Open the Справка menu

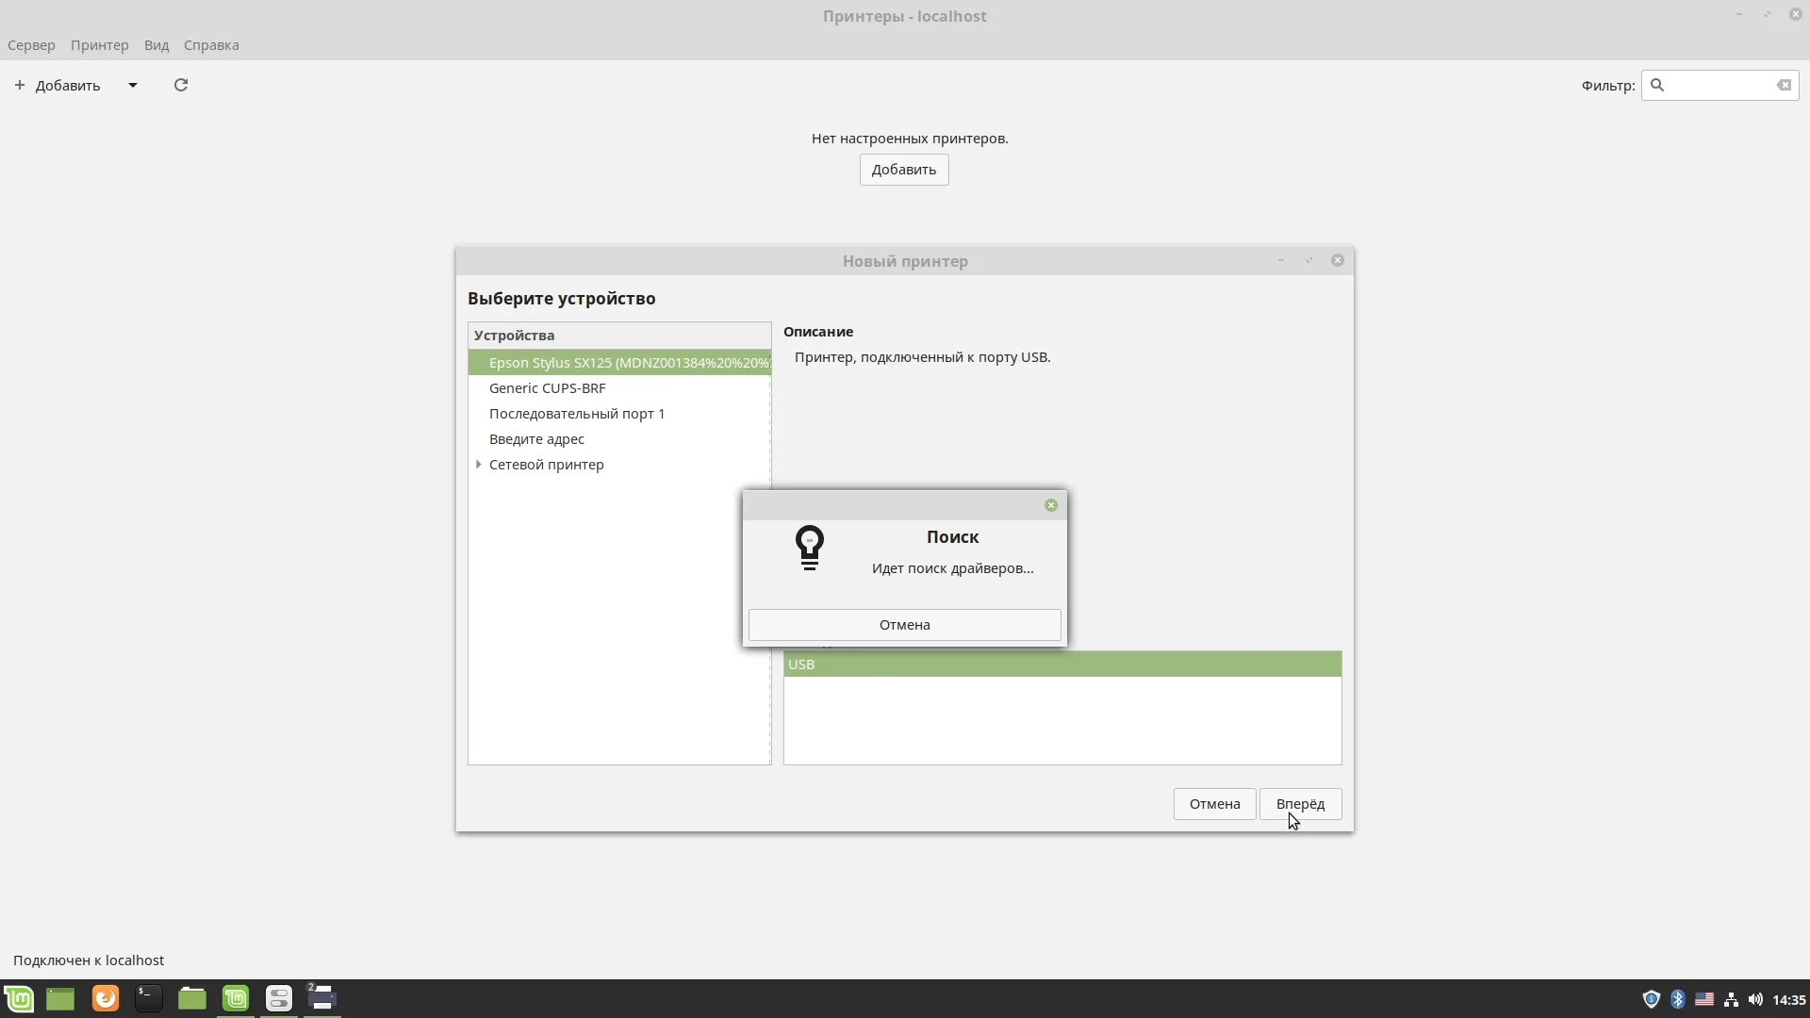click(211, 45)
